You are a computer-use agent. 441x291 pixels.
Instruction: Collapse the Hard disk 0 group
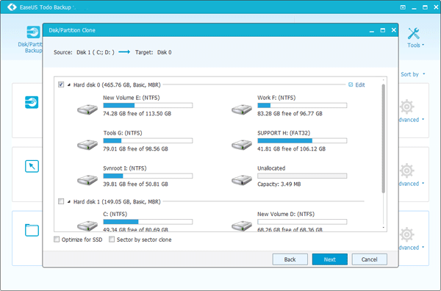coord(69,85)
